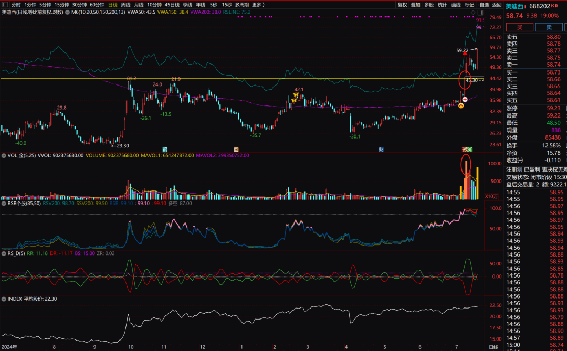The width and height of the screenshot is (567, 351).
Task: Select the 15分钟 period
Action: (61, 5)
